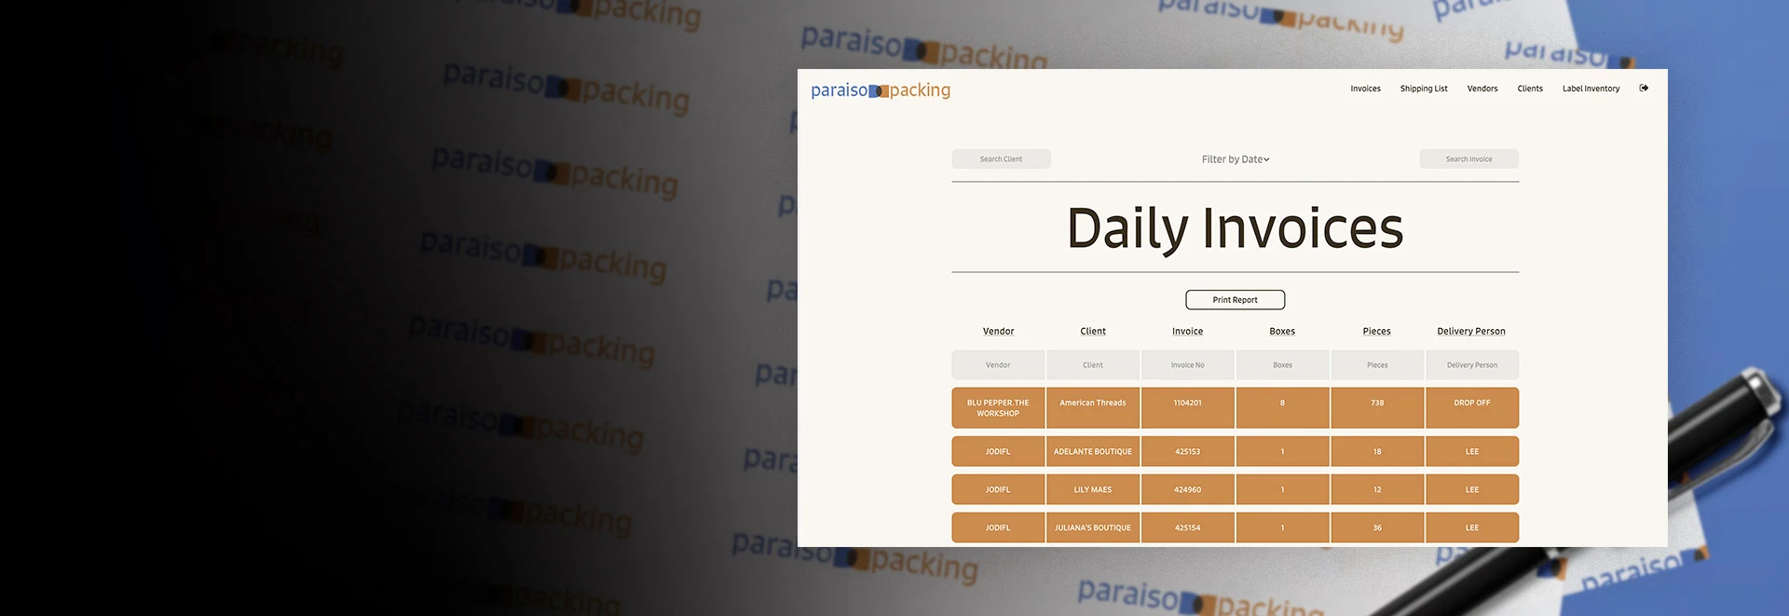
Task: Sort by the Boxes column header
Action: pos(1282,332)
